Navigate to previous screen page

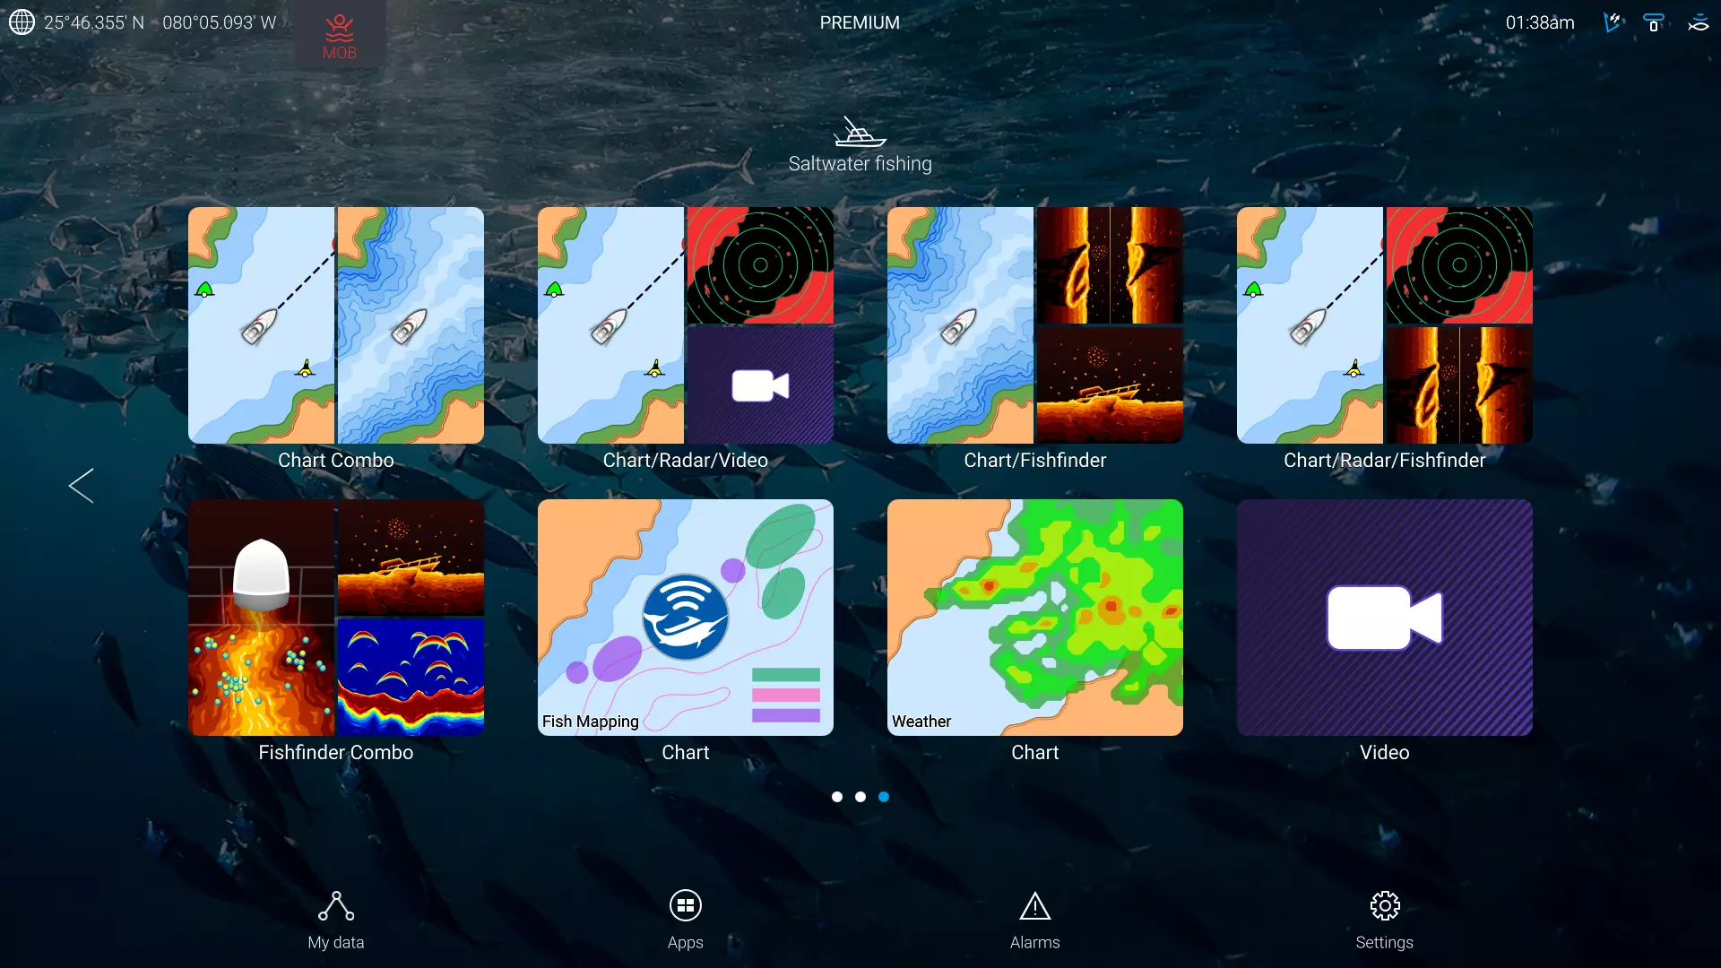[81, 486]
